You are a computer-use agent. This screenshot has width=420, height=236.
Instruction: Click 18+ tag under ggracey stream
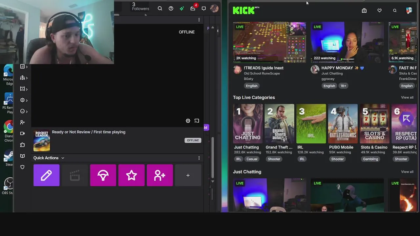pyautogui.click(x=343, y=86)
